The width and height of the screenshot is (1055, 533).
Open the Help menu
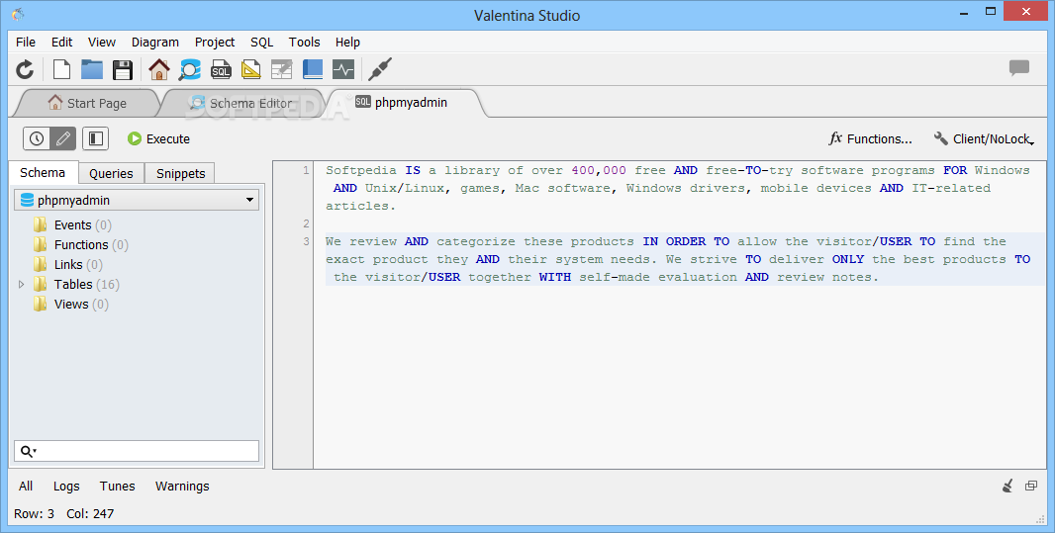pos(347,42)
